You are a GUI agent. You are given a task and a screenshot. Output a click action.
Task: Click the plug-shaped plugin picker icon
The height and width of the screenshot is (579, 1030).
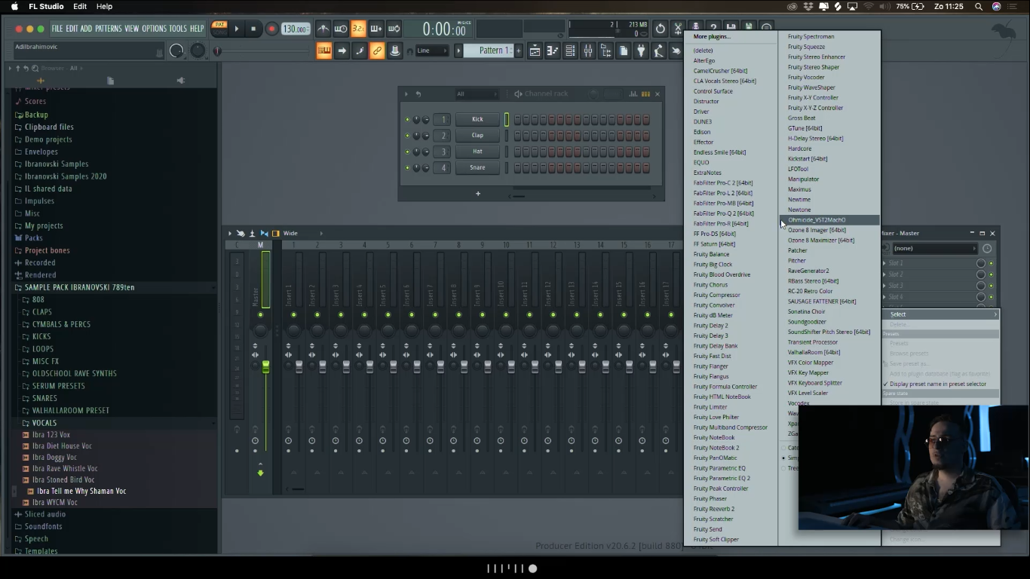tap(641, 51)
